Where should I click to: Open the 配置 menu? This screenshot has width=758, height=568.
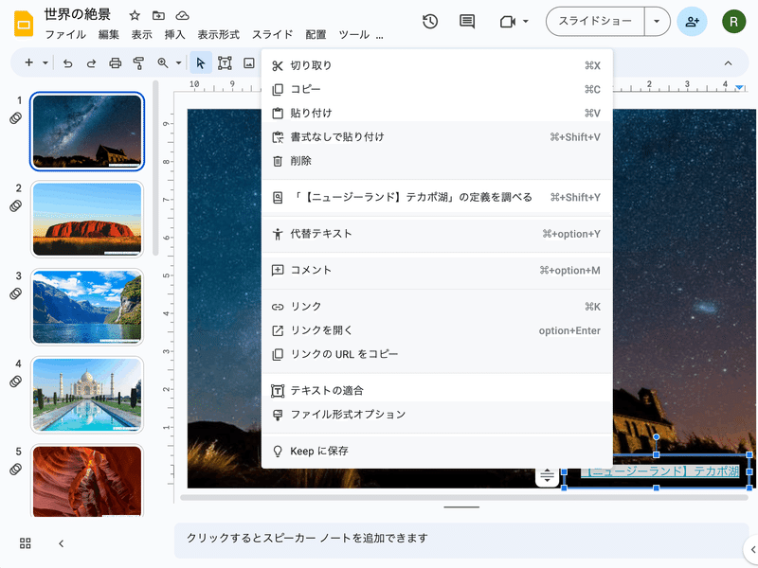click(x=316, y=35)
